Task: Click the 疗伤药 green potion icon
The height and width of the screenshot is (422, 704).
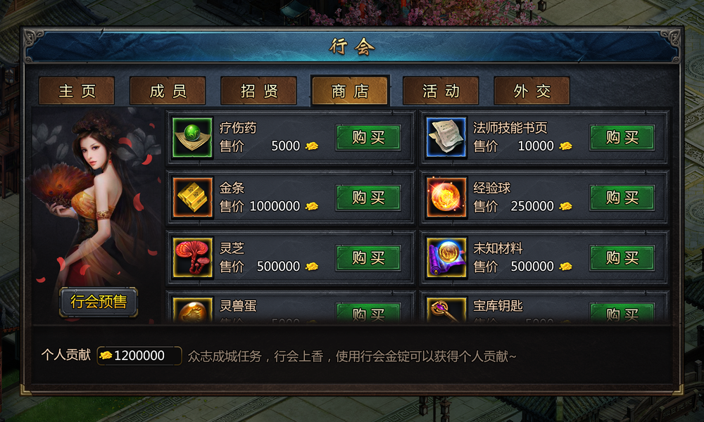Action: point(193,137)
